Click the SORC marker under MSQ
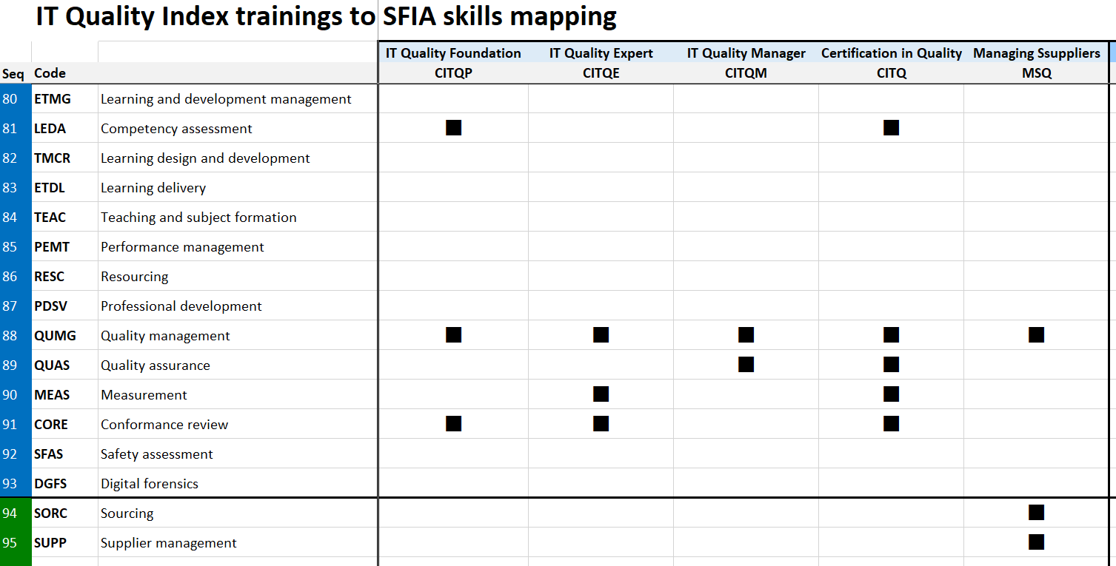 pyautogui.click(x=1037, y=513)
